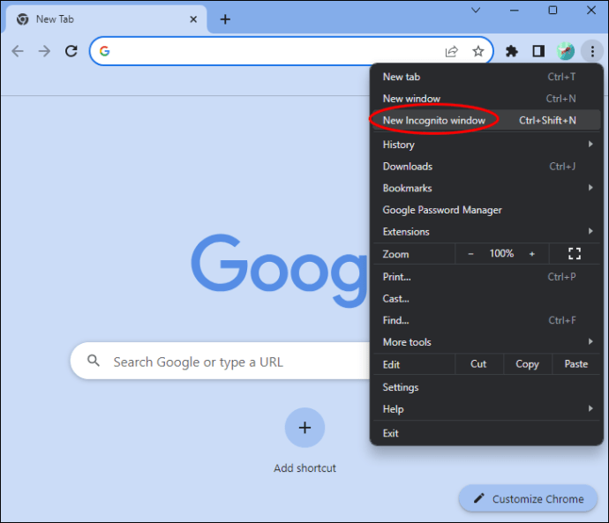Go back using the back arrow

coord(18,51)
